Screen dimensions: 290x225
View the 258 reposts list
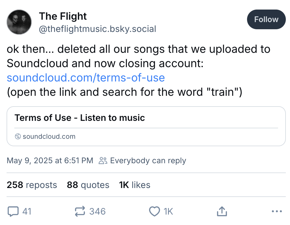[x=32, y=185]
